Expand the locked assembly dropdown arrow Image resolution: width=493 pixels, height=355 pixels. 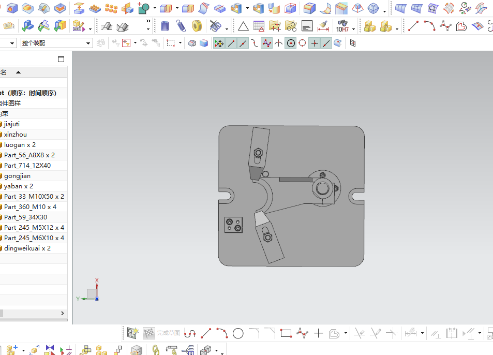click(397, 29)
